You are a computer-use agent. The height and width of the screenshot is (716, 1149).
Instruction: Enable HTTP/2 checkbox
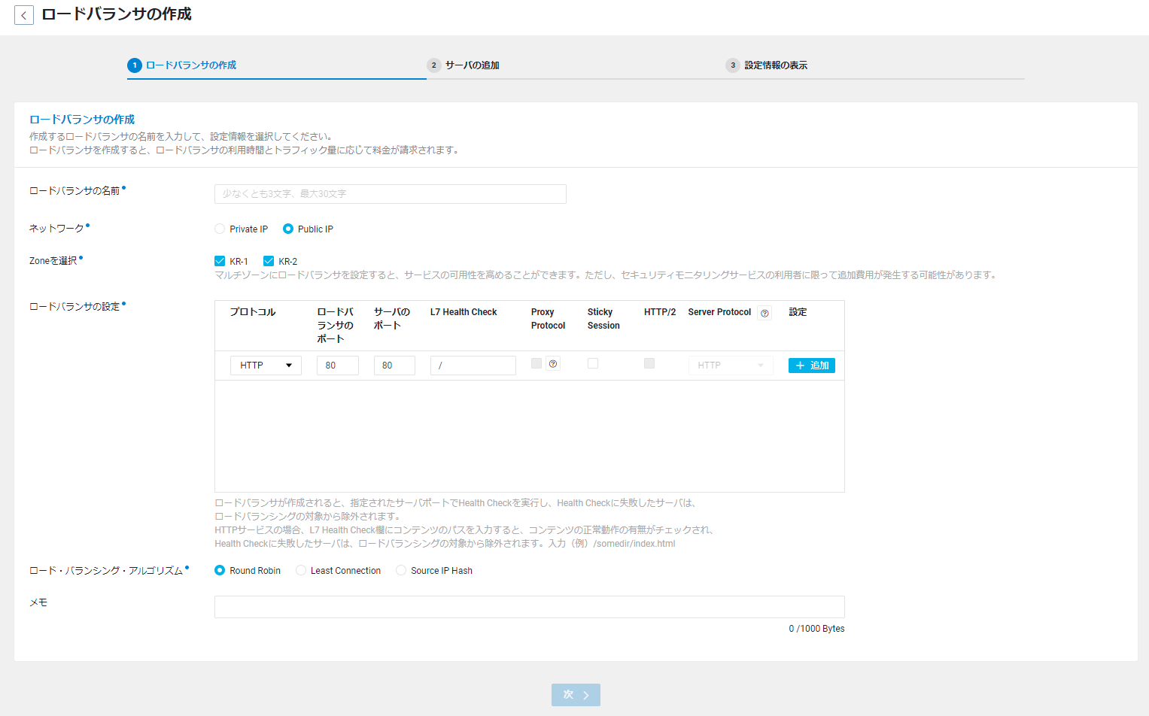(649, 363)
